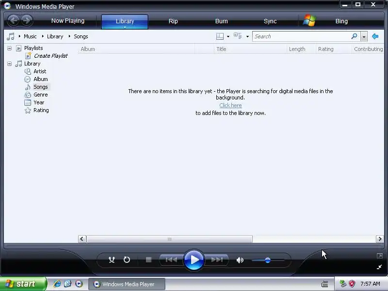Click the horizontal scrollbar right arrow
Viewport: 388px width, 291px height.
(380, 239)
